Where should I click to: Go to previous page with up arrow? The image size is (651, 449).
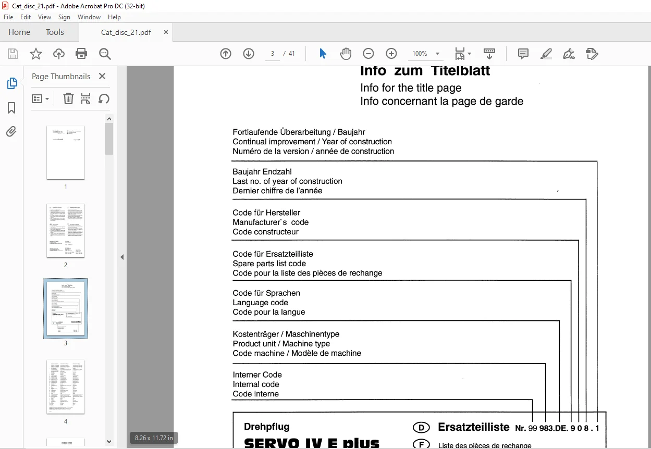(226, 54)
